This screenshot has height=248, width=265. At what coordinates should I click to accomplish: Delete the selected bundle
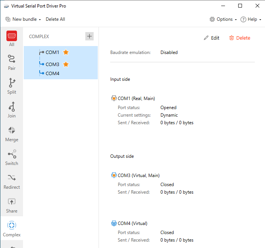(239, 38)
